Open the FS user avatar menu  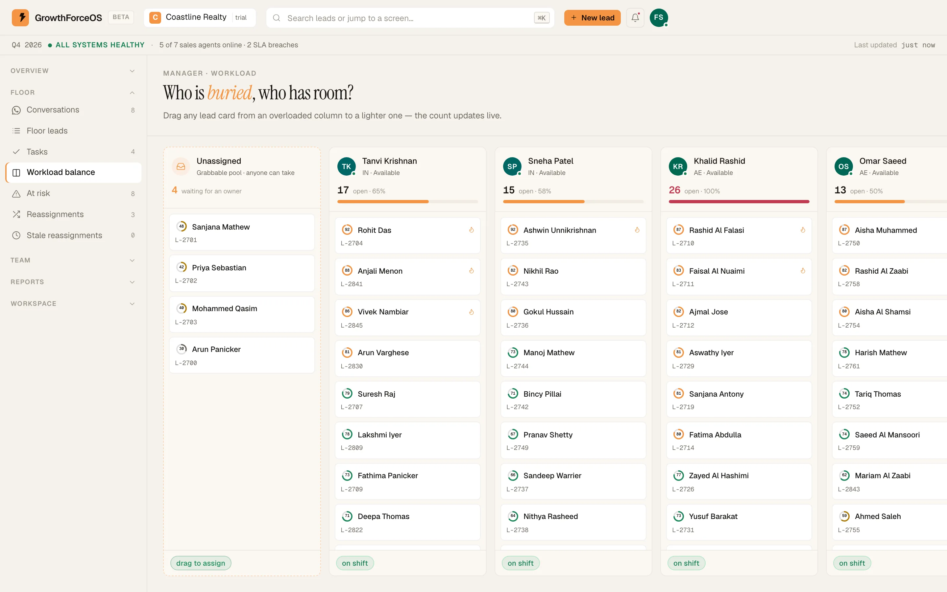(x=659, y=18)
